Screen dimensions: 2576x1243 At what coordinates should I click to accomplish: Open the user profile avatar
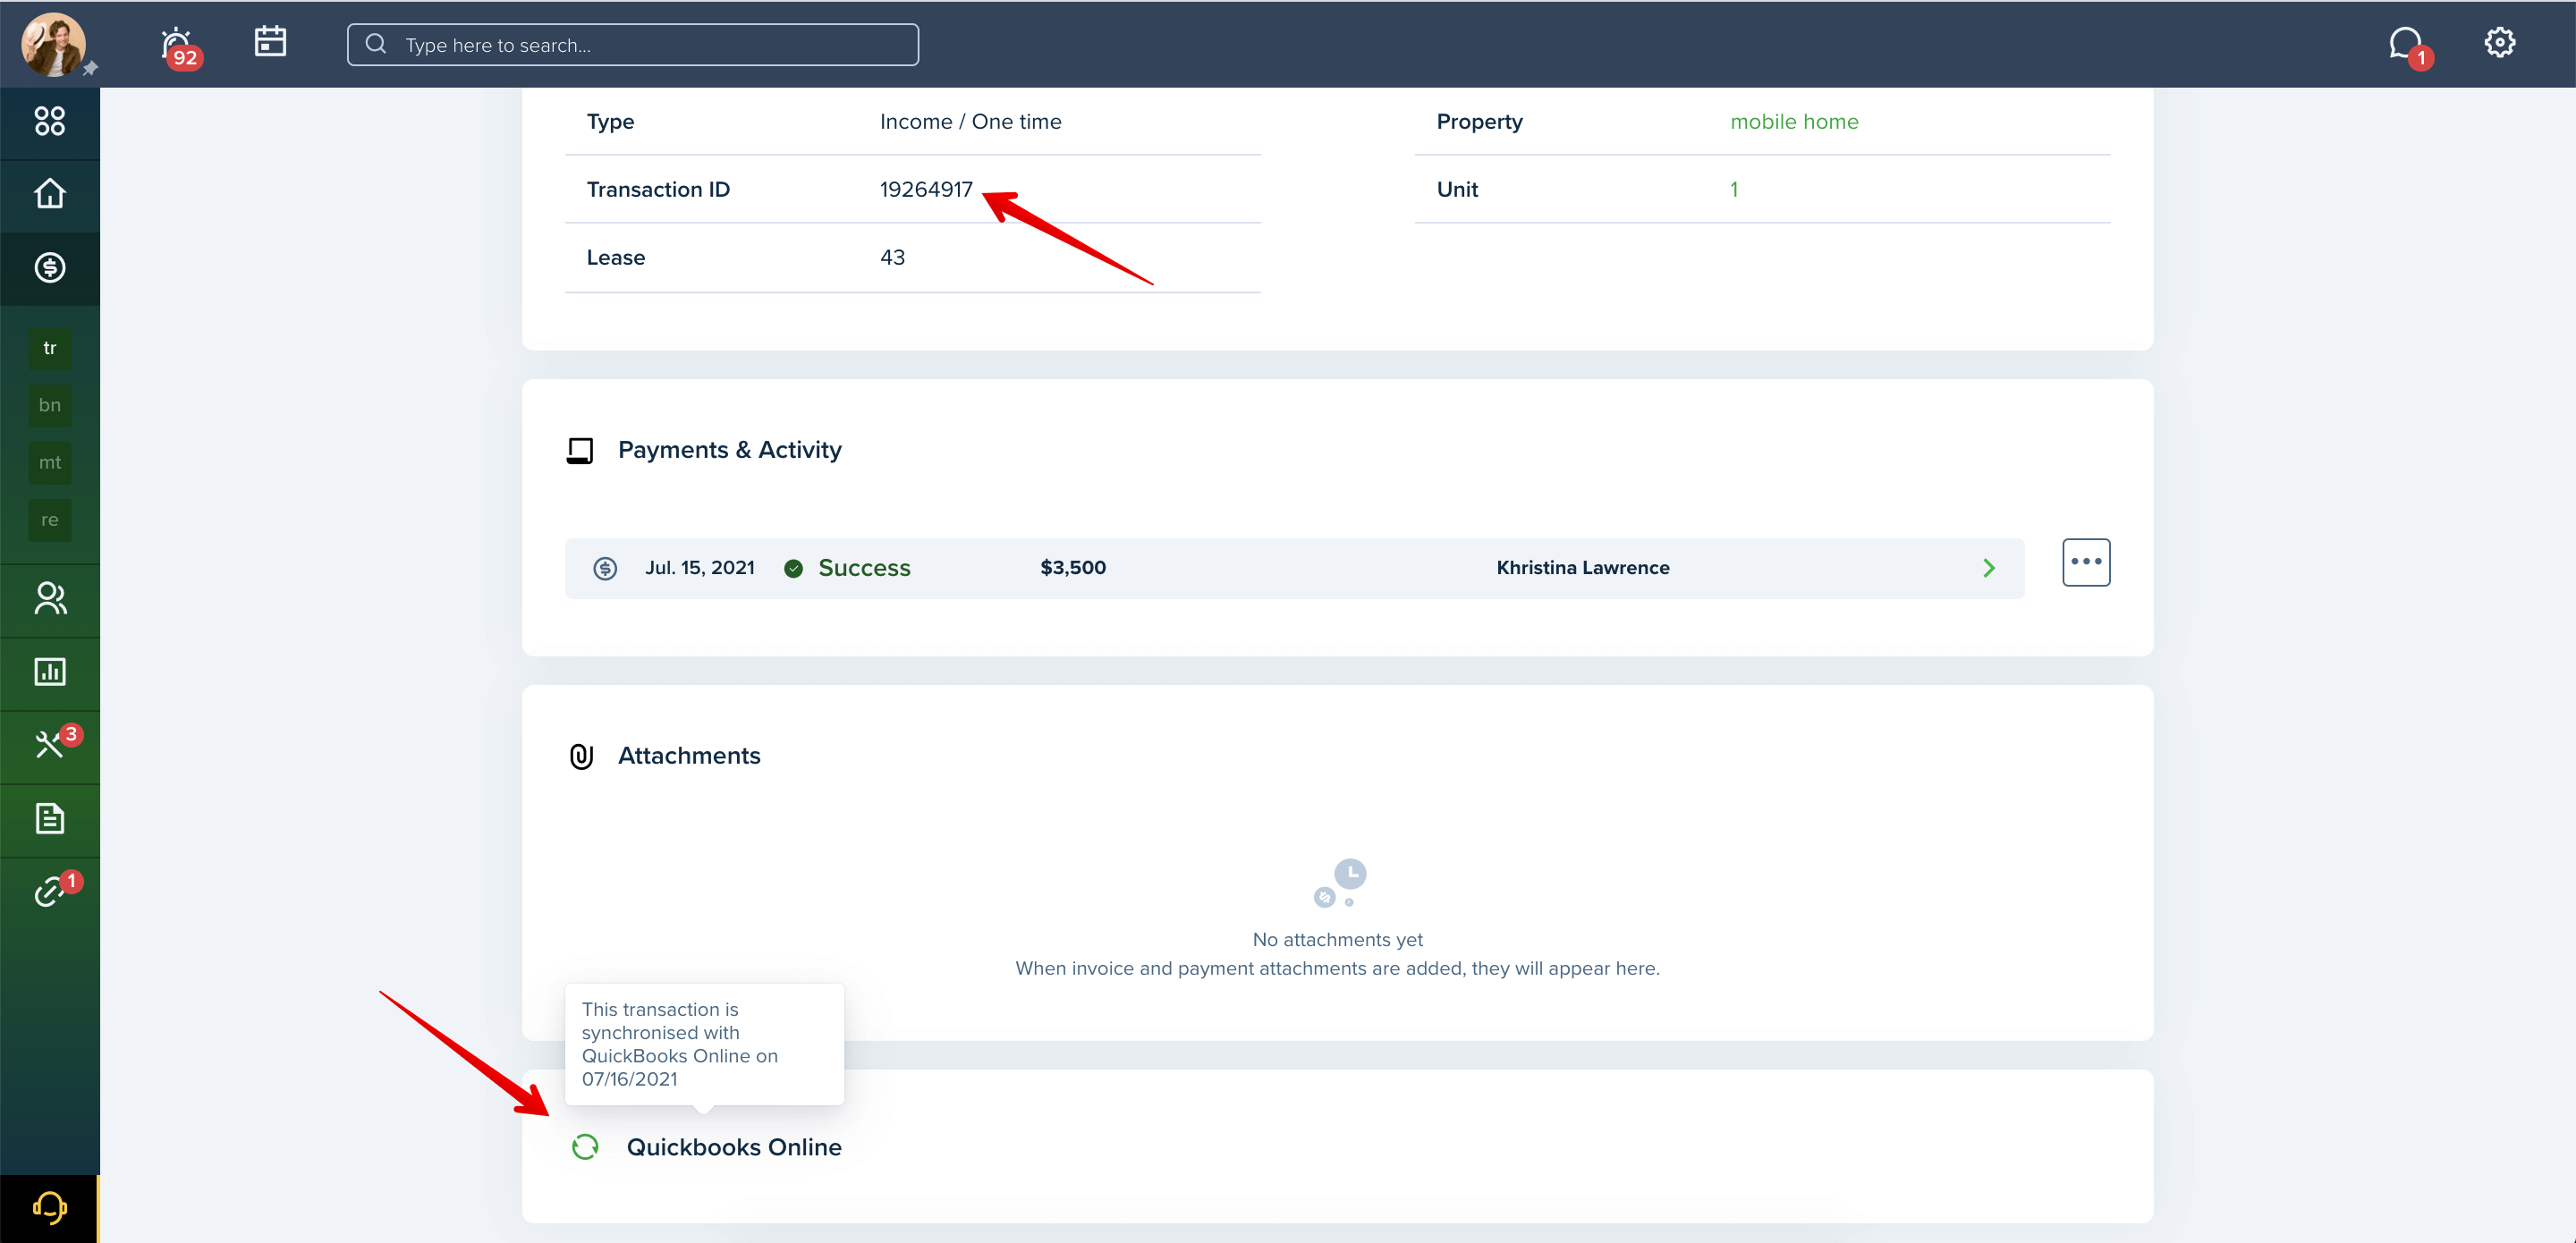click(x=53, y=44)
